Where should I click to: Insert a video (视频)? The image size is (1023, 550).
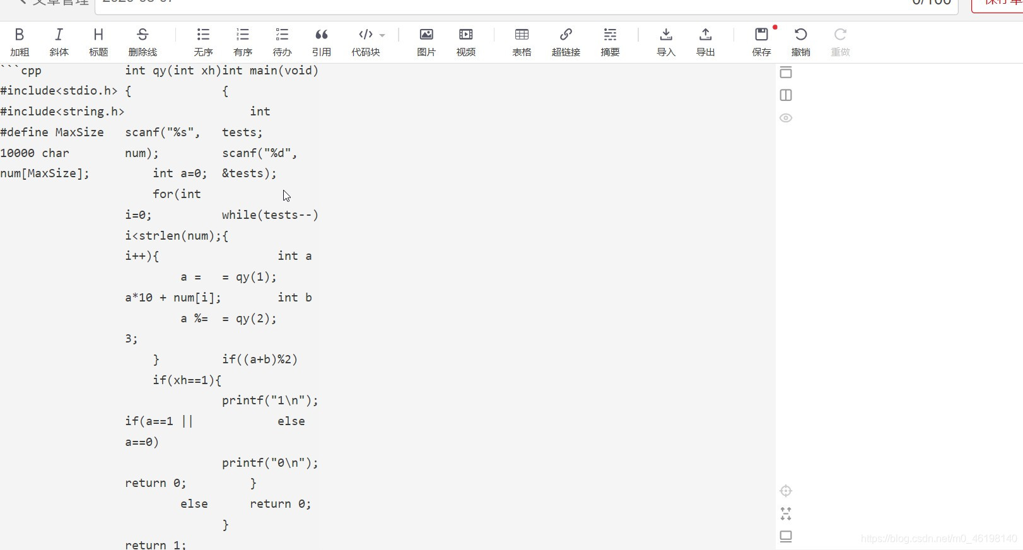click(x=466, y=42)
